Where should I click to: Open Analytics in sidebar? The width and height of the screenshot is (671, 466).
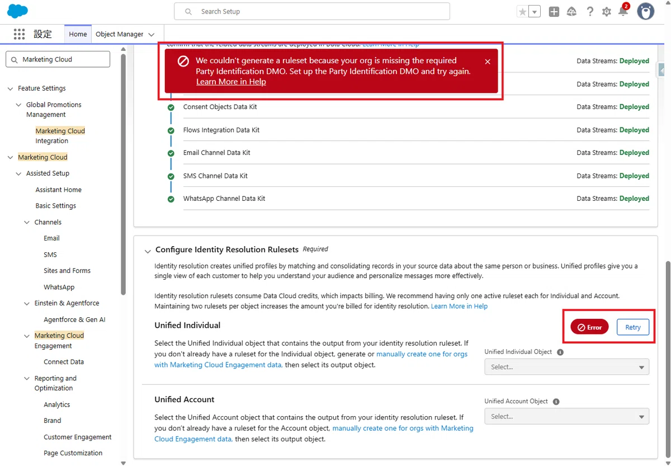pyautogui.click(x=57, y=404)
